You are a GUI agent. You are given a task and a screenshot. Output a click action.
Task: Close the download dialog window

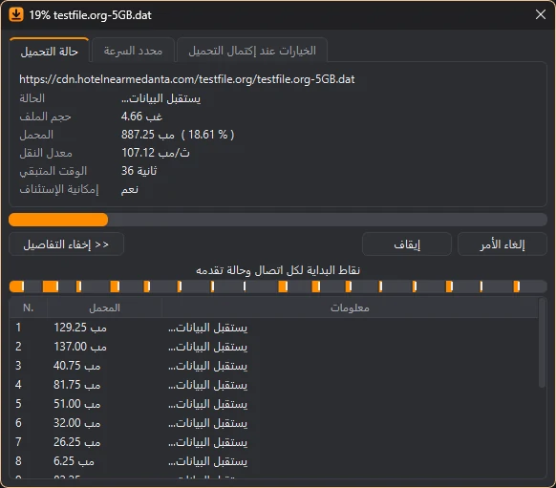pyautogui.click(x=541, y=14)
